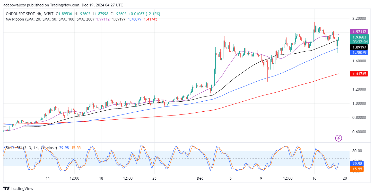Click the 1.60000 price axis value
374x194 pixels.
point(359,61)
